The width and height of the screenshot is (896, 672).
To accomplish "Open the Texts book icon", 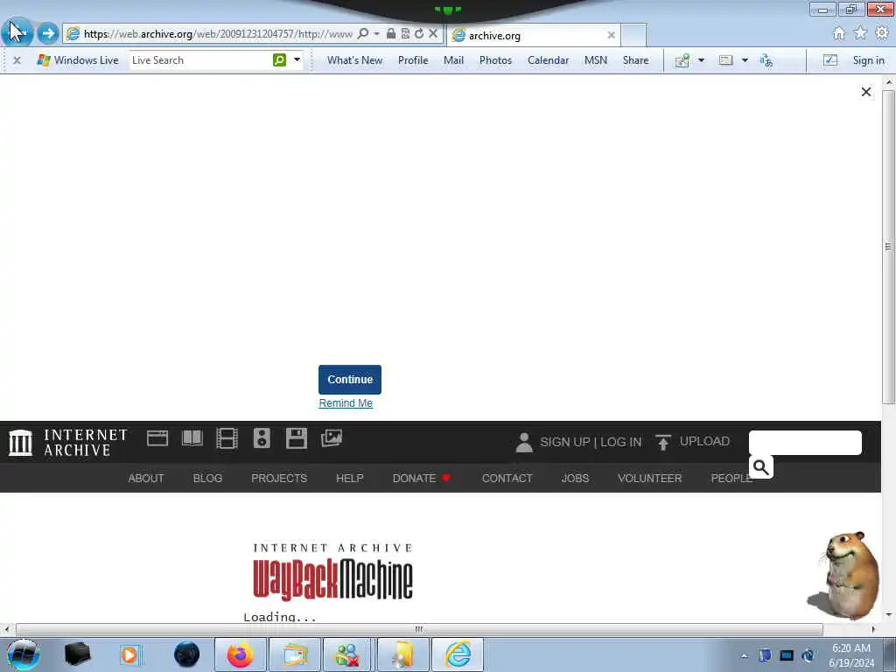I will coord(192,438).
